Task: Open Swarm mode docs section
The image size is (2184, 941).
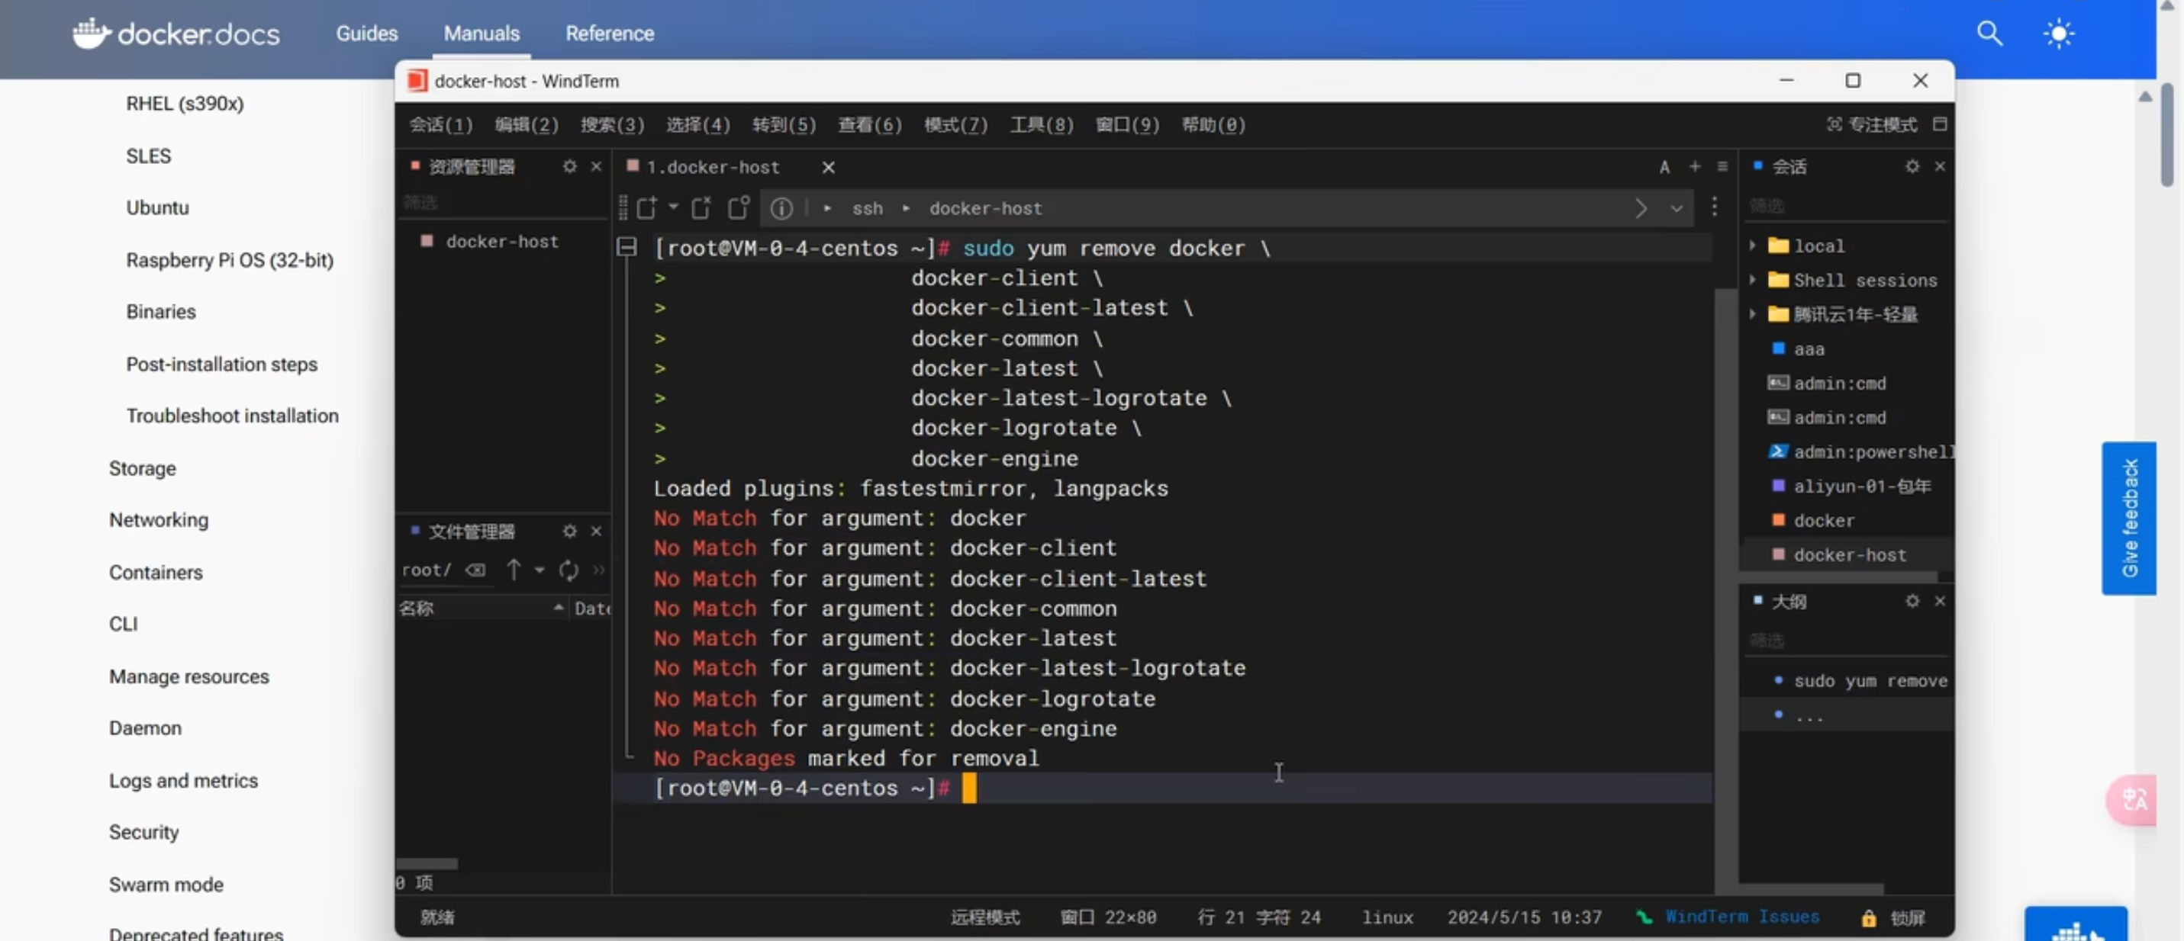Action: click(166, 885)
